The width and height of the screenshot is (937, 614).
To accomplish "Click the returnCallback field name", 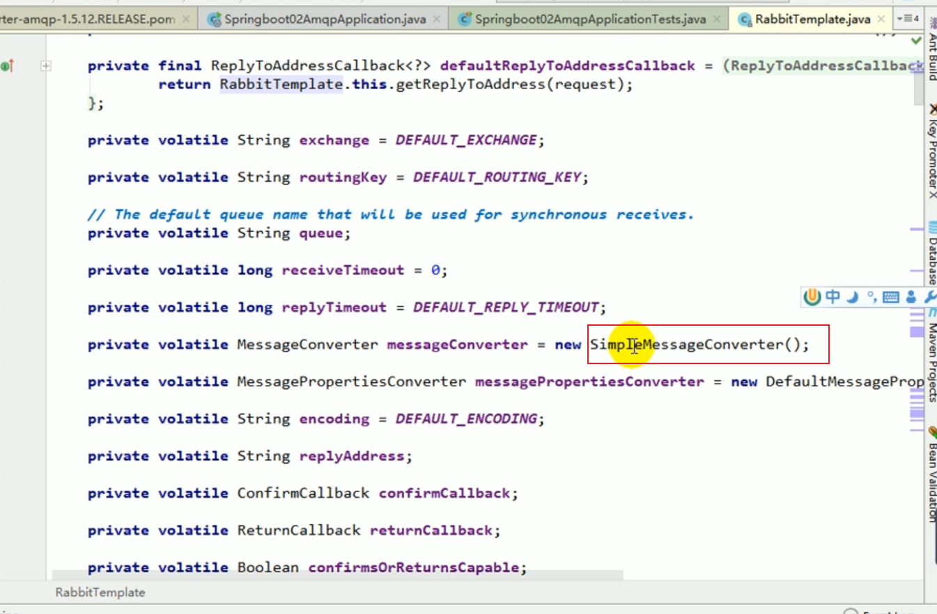I will pos(431,530).
